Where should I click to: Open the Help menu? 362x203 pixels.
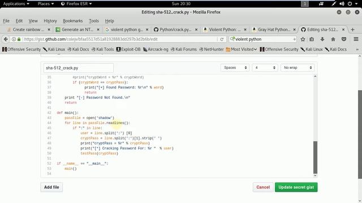[x=109, y=21]
